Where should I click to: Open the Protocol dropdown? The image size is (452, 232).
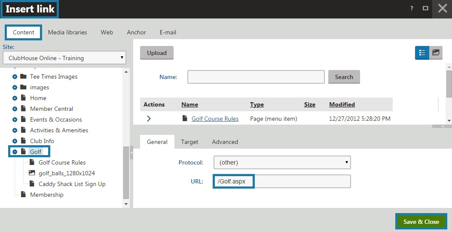coord(282,162)
